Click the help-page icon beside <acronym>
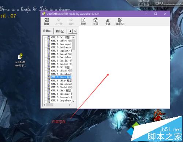The width and height of the screenshot is (183, 142). click(49, 44)
